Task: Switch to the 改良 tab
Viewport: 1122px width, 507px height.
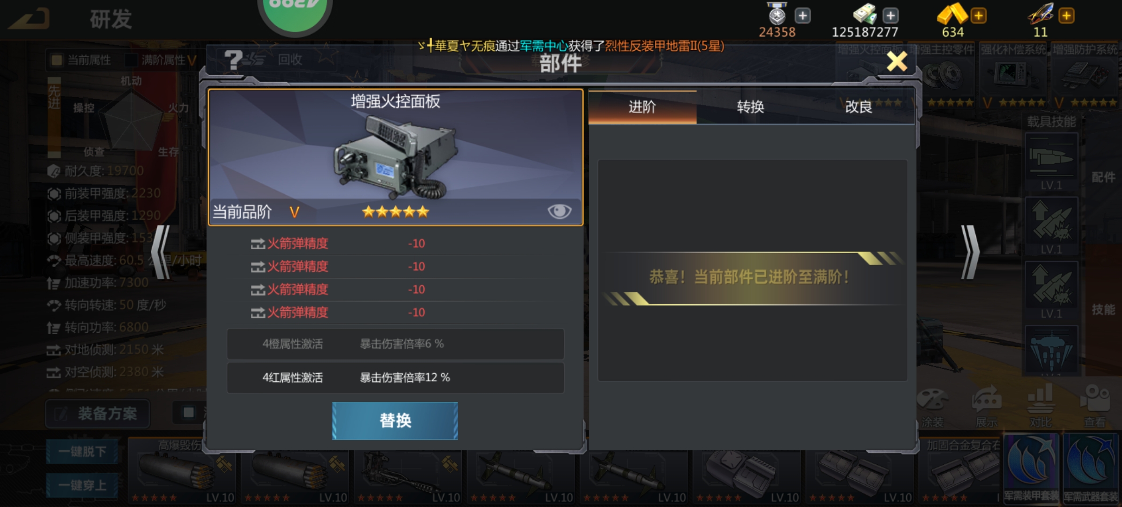Action: (858, 107)
